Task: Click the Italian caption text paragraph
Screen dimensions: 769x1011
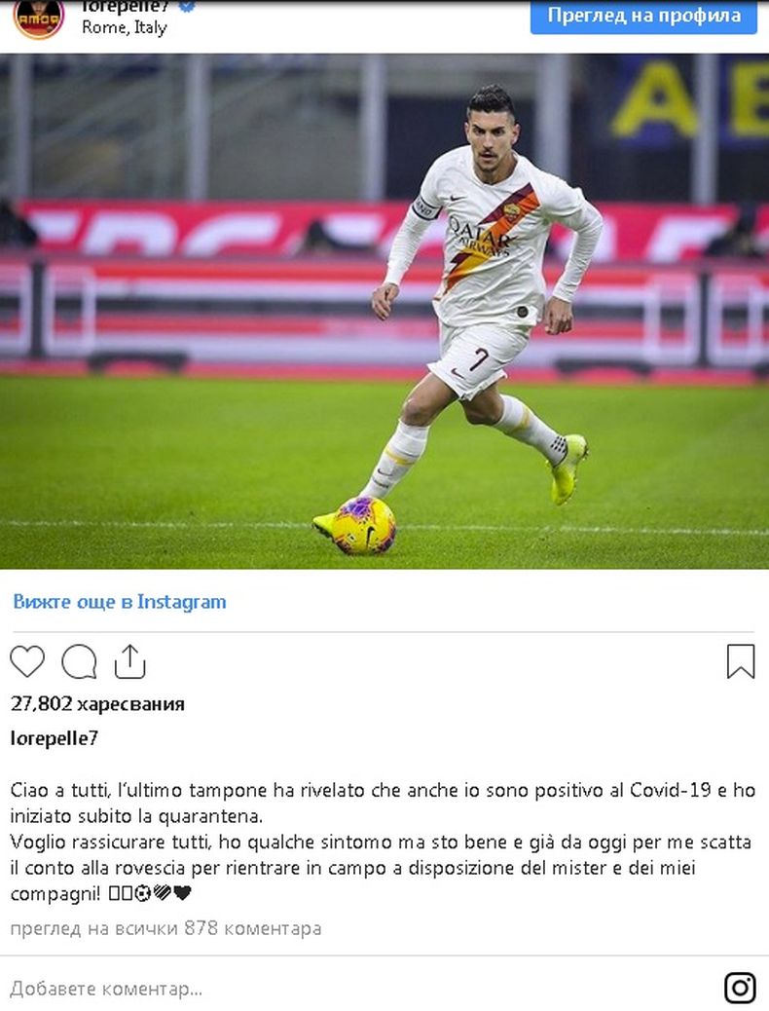Action: (x=383, y=842)
